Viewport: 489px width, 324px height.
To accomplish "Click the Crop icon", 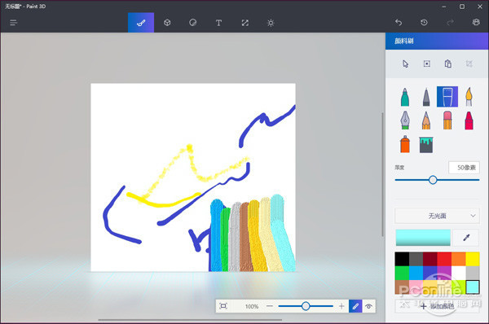I will [x=469, y=63].
